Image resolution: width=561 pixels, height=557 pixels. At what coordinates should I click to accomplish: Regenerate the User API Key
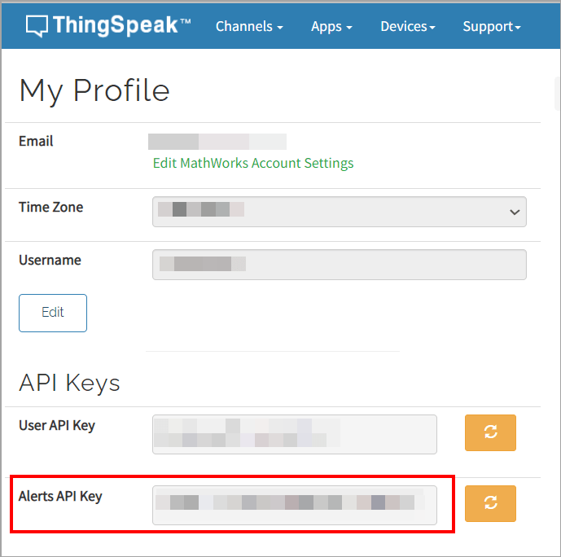(490, 432)
